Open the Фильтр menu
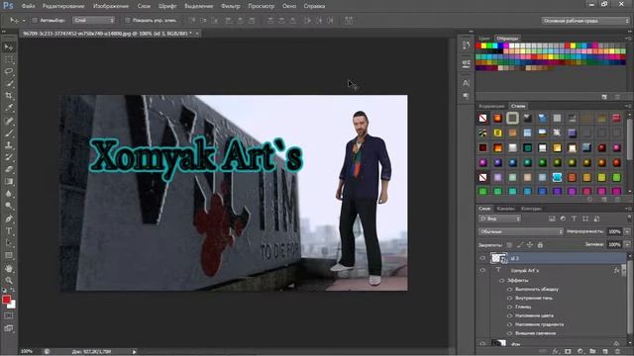The height and width of the screenshot is (356, 634). (x=231, y=6)
